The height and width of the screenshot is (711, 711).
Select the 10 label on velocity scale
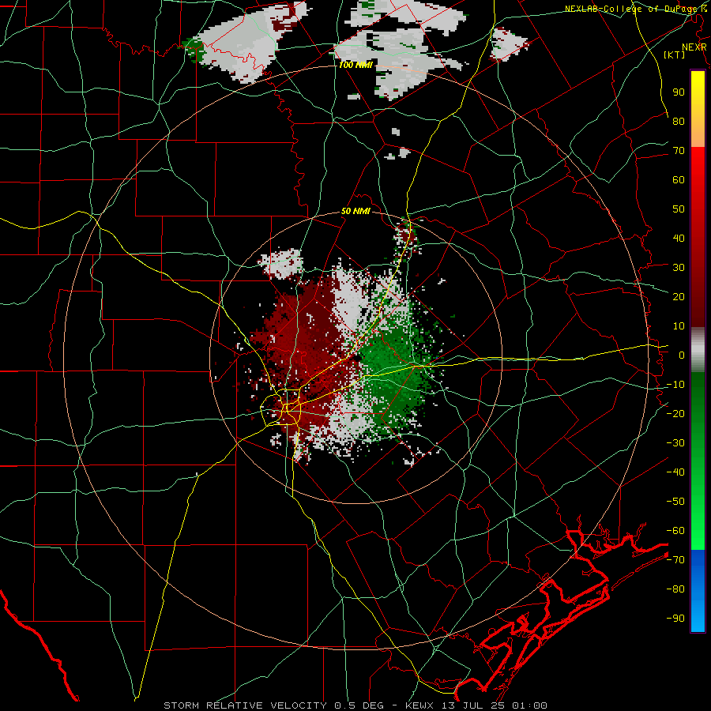[x=679, y=326]
